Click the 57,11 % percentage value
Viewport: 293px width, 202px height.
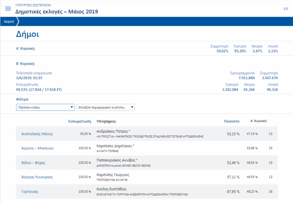233,177
